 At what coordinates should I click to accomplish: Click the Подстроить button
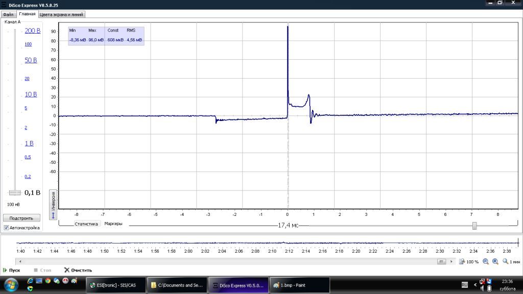click(21, 218)
